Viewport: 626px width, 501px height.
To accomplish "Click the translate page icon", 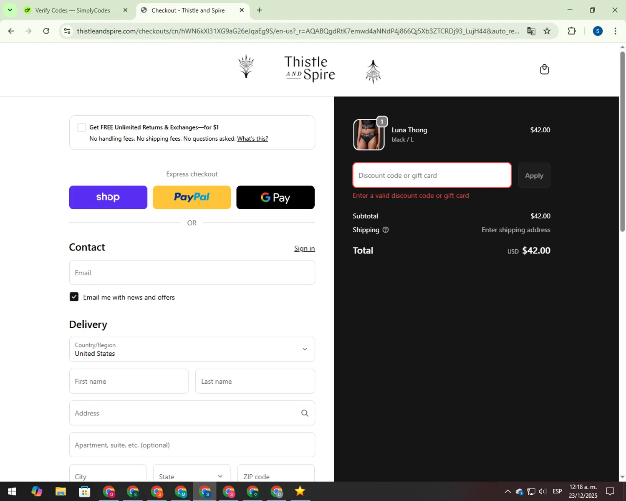I will tap(531, 31).
